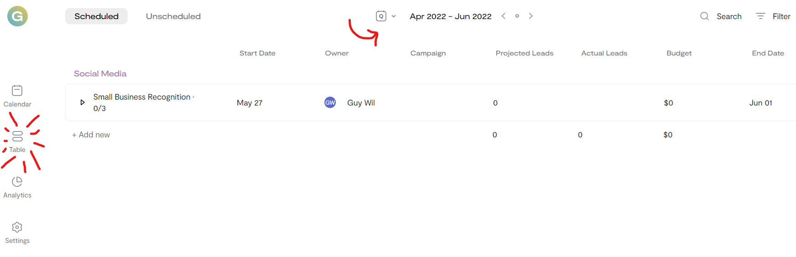Click the May 27 start date cell
This screenshot has height=257, width=796.
[x=250, y=103]
